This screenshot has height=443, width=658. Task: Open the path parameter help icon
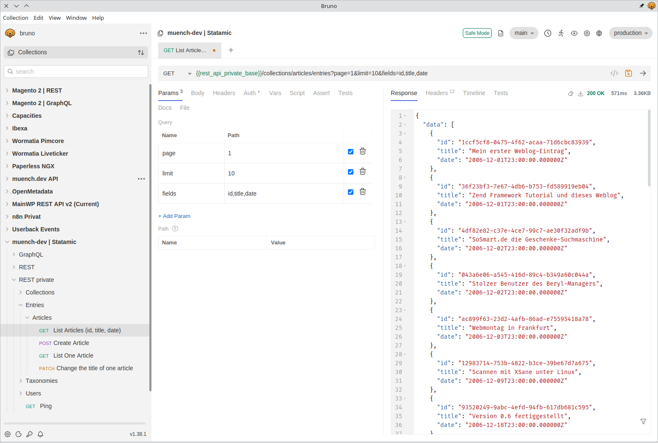(175, 229)
